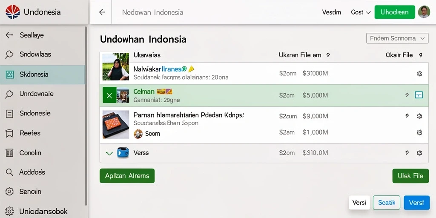The image size is (436, 218).
Task: Click the $31000M value
Action: tap(316, 73)
